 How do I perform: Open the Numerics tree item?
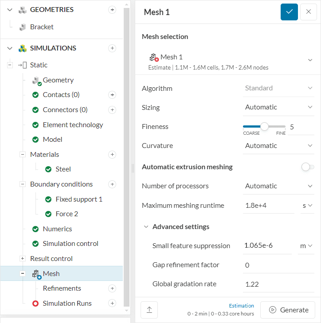coord(57,229)
